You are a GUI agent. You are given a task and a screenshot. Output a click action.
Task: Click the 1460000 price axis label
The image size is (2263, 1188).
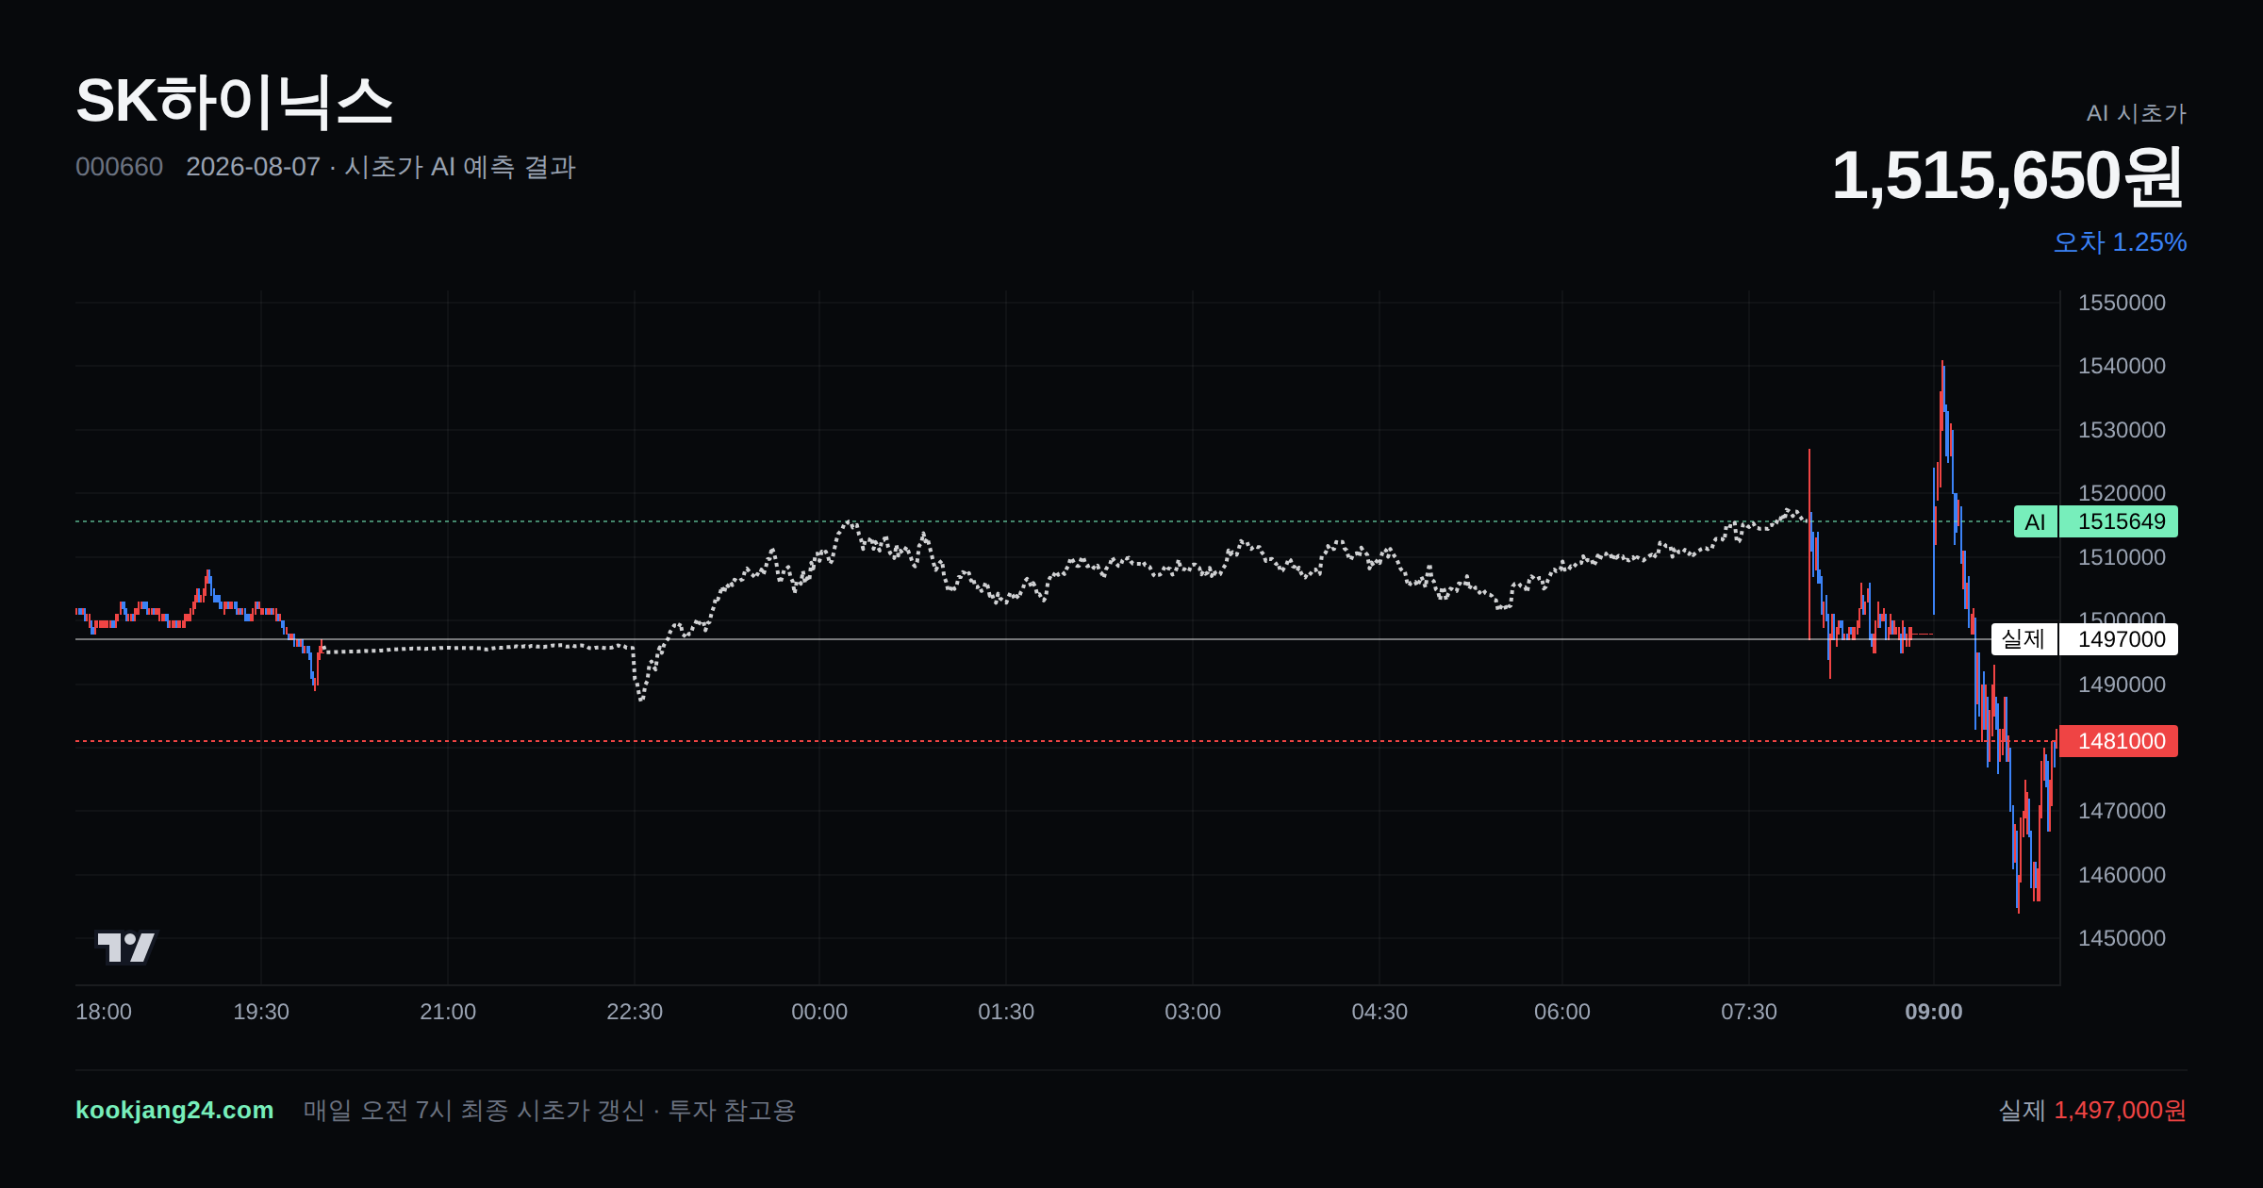(x=2122, y=875)
